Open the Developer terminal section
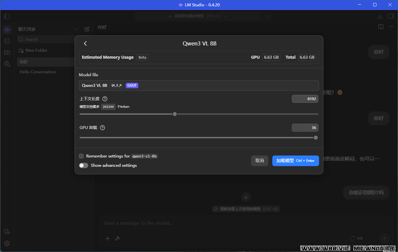Screen dimensions: 398x252 7,41
